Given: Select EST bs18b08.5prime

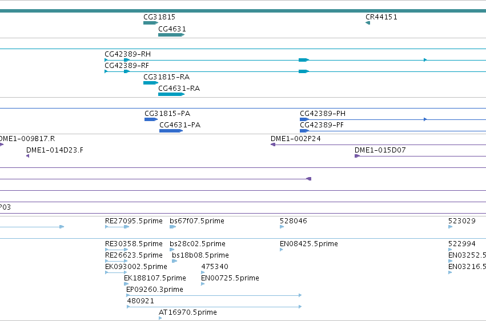Looking at the screenshot, I should tap(200, 256).
